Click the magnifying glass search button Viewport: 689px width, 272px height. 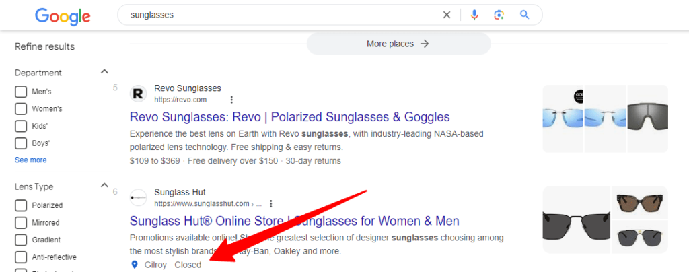pyautogui.click(x=525, y=15)
